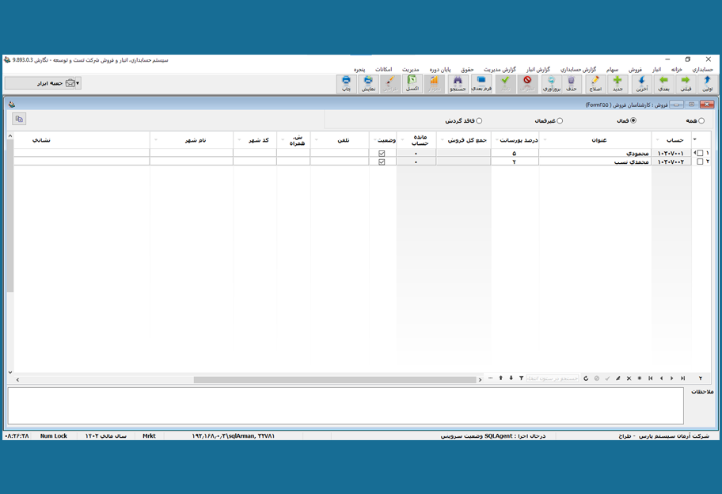This screenshot has height=494, width=722.
Task: Click the design (طراحي) brush toolbar icon
Action: tap(390, 84)
